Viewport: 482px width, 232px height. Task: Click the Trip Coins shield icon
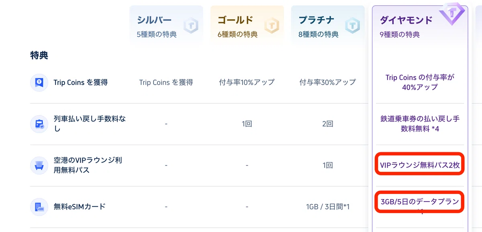tap(39, 83)
